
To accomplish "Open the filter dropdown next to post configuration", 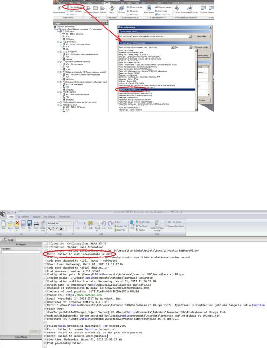I will coord(183,47).
